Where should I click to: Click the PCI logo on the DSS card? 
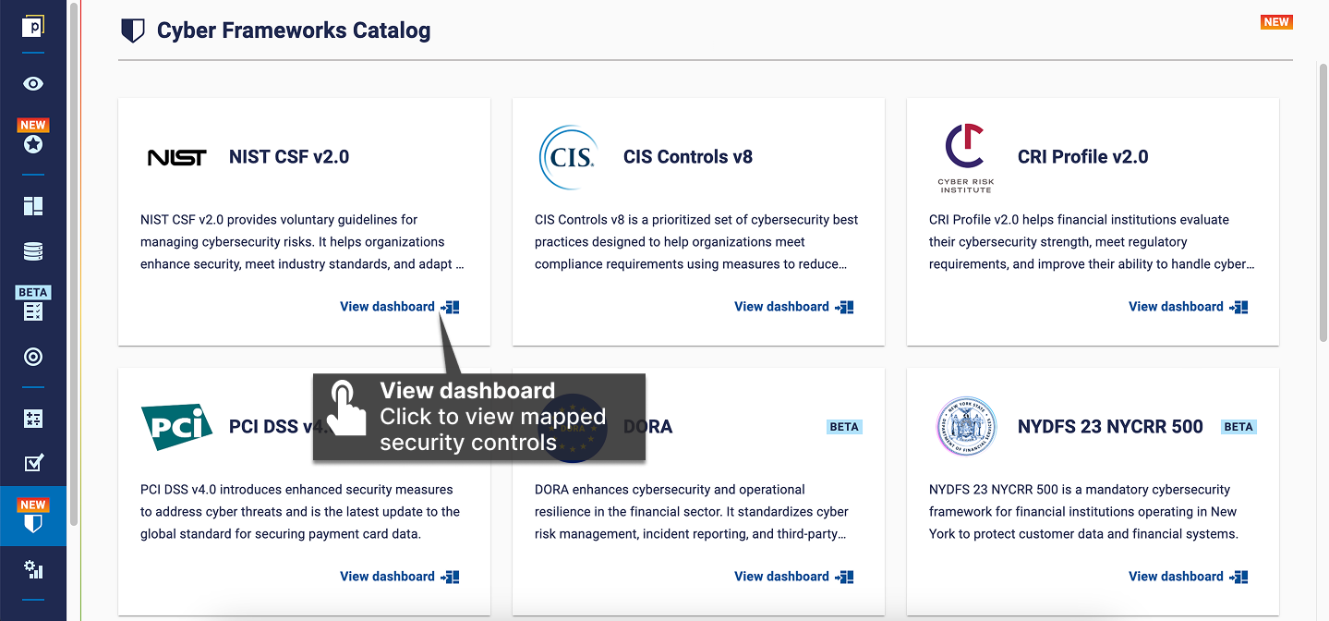point(177,427)
